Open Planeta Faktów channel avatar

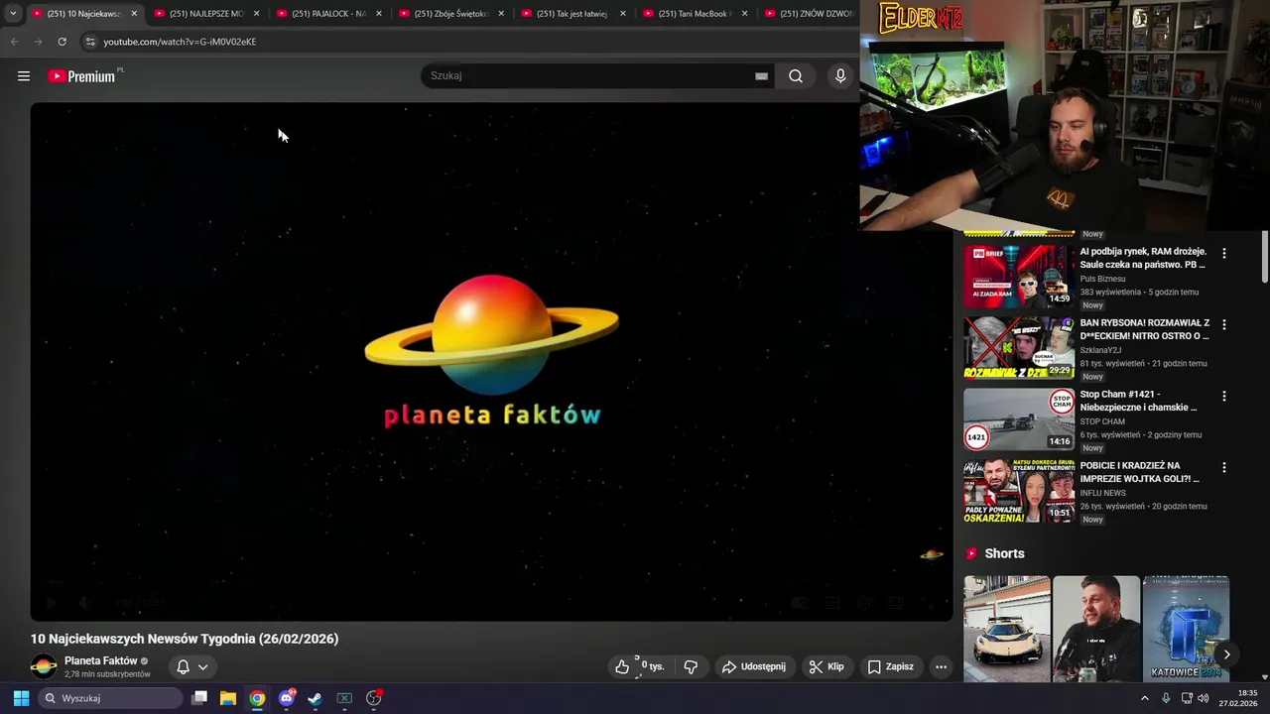[44, 666]
